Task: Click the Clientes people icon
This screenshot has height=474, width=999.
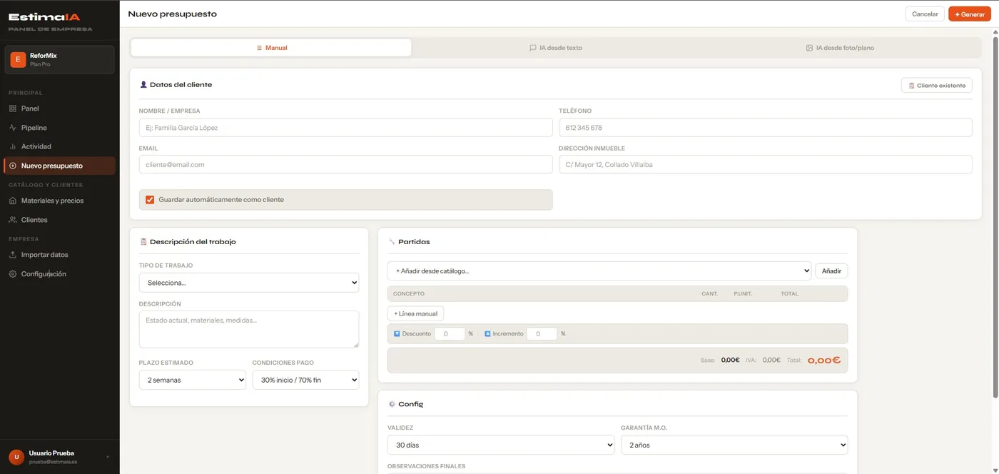Action: coord(13,220)
